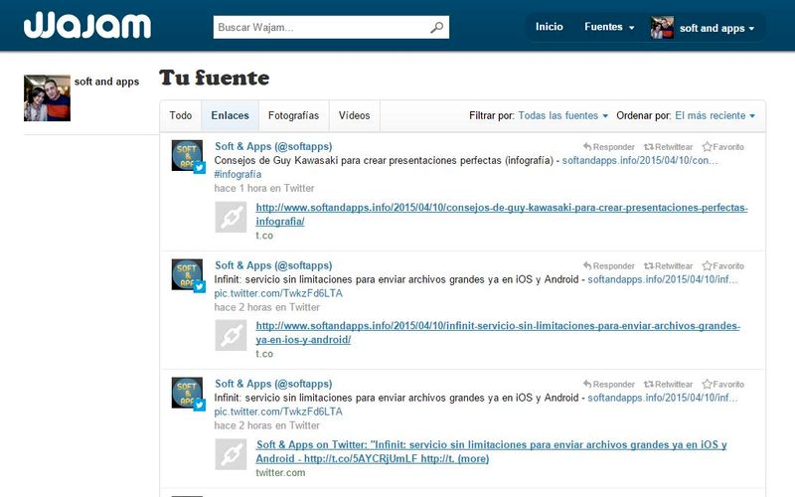Click the link icon beside infinit-servicio URL

pos(231,335)
